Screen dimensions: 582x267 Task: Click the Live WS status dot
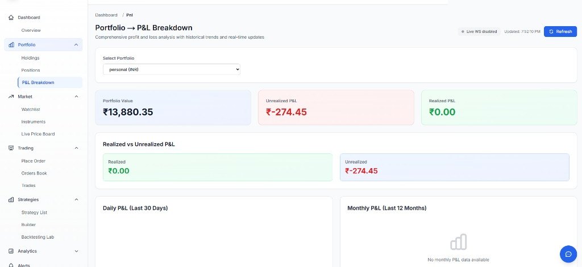[463, 31]
